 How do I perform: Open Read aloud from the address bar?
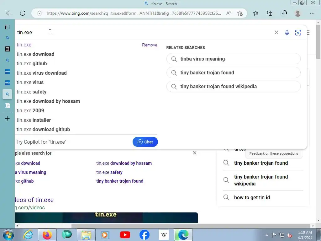tap(229, 13)
